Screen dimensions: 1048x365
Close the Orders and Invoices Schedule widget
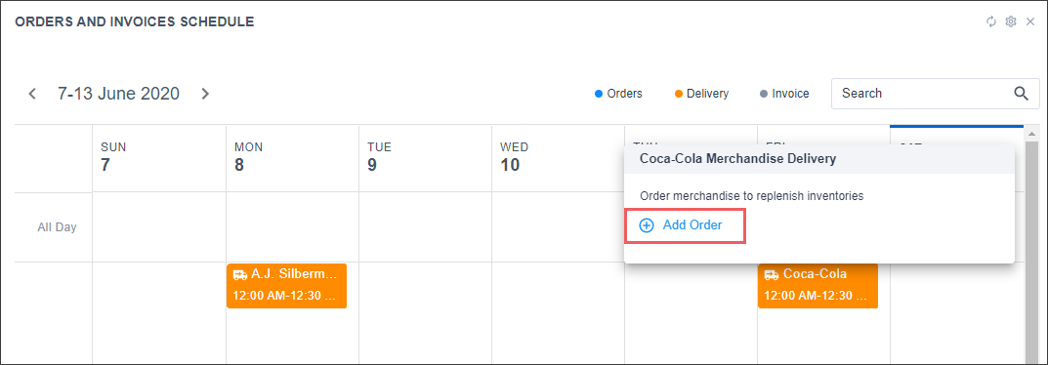point(1030,22)
